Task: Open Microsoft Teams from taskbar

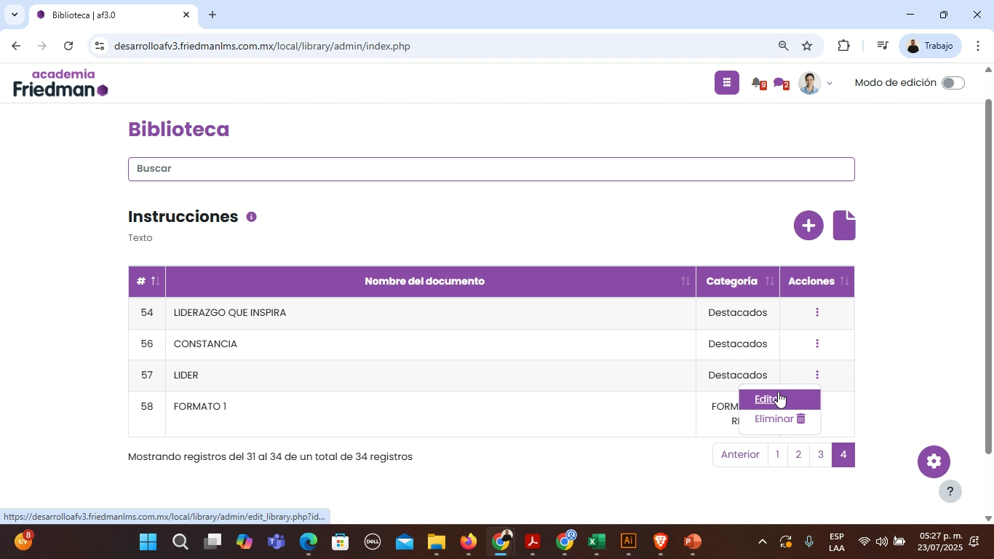Action: click(x=276, y=542)
